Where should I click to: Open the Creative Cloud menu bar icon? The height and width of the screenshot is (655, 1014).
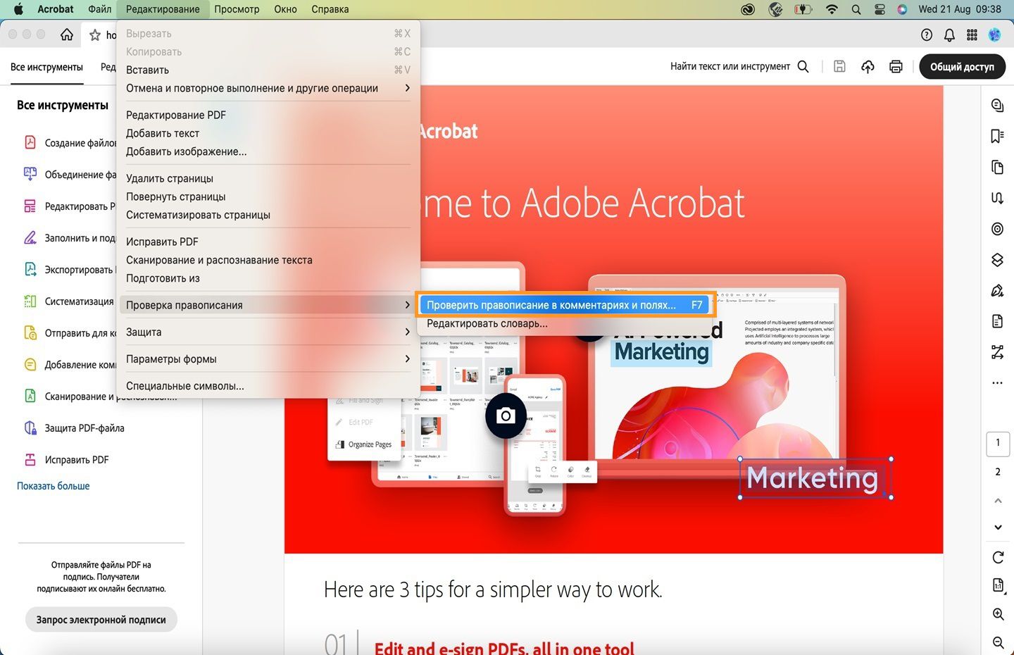[x=748, y=9]
